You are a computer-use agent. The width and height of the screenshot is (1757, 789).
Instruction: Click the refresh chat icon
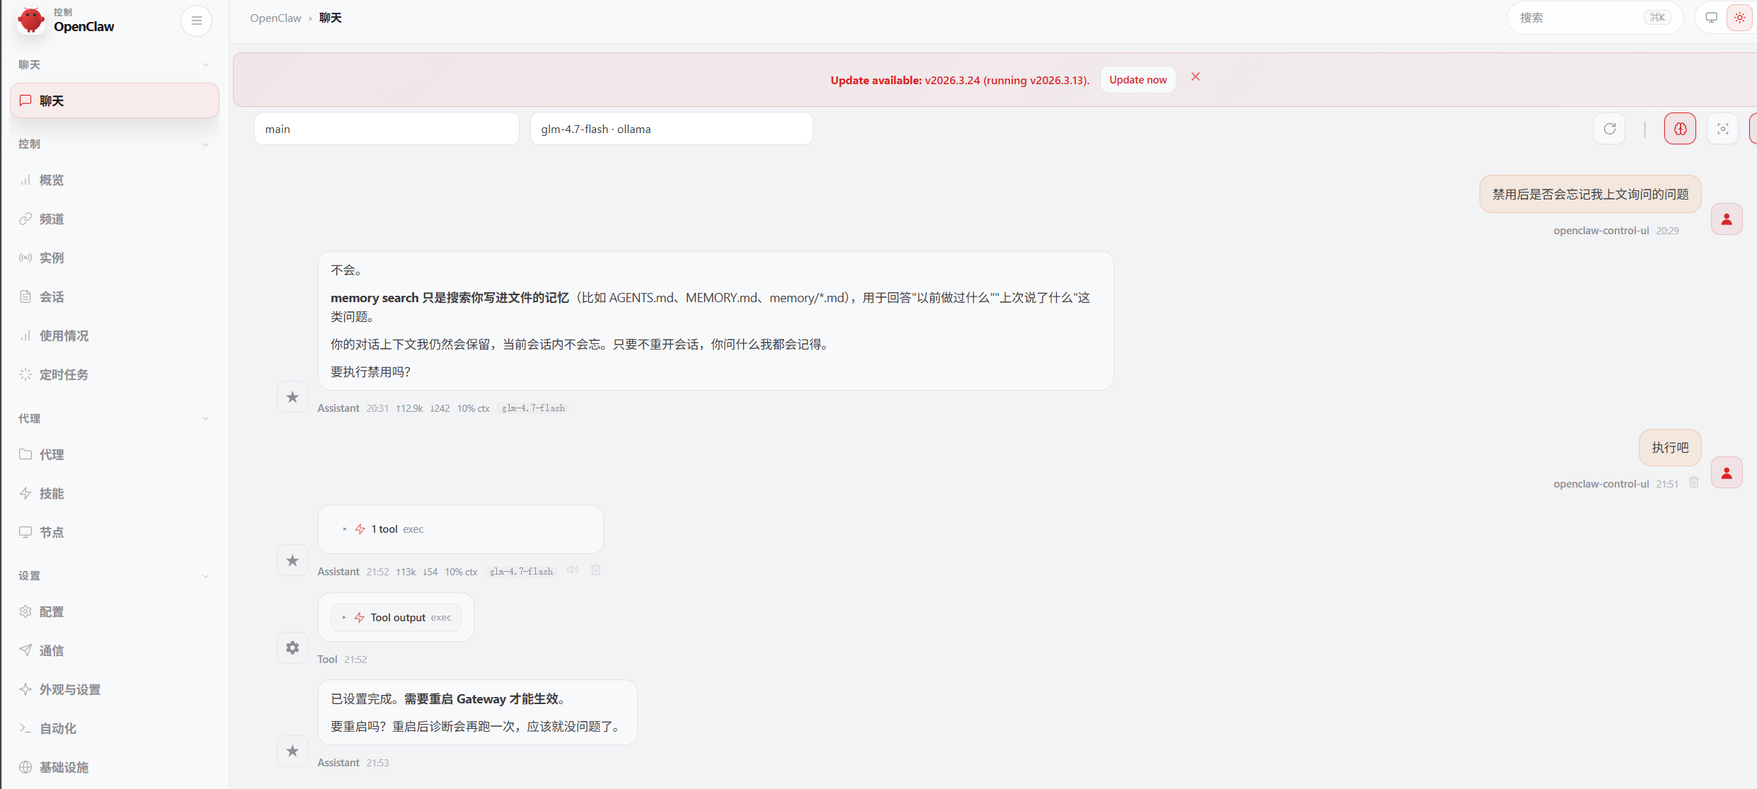pyautogui.click(x=1609, y=129)
